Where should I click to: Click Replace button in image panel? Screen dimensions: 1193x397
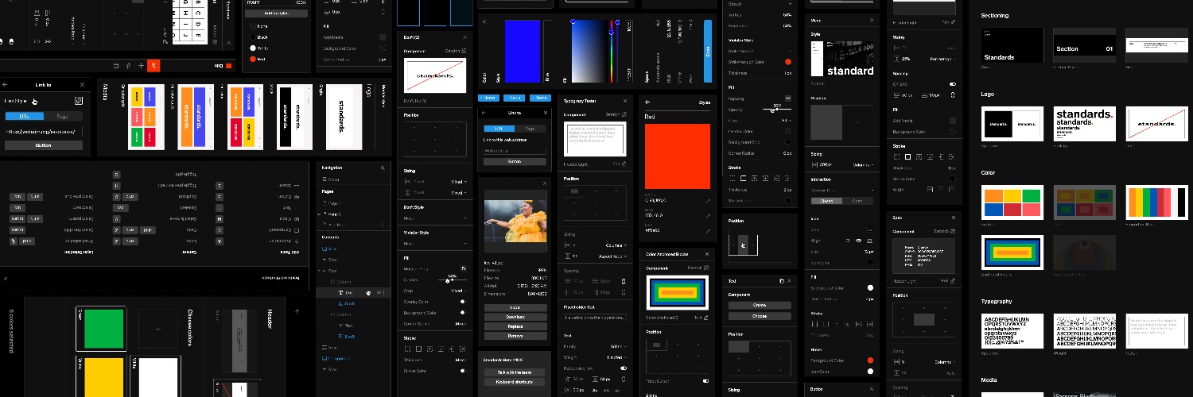(x=515, y=326)
